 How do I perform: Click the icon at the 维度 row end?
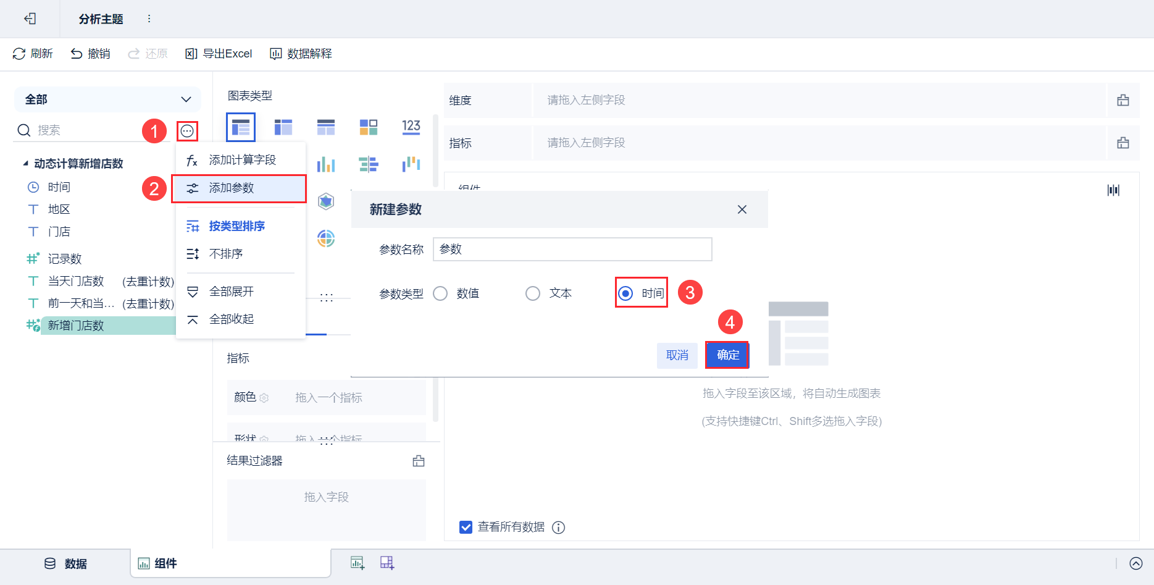[x=1123, y=100]
